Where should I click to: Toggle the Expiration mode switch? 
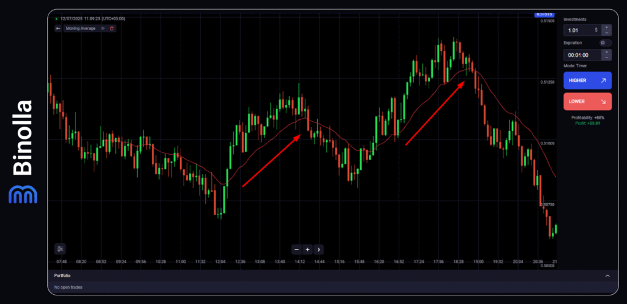[606, 43]
